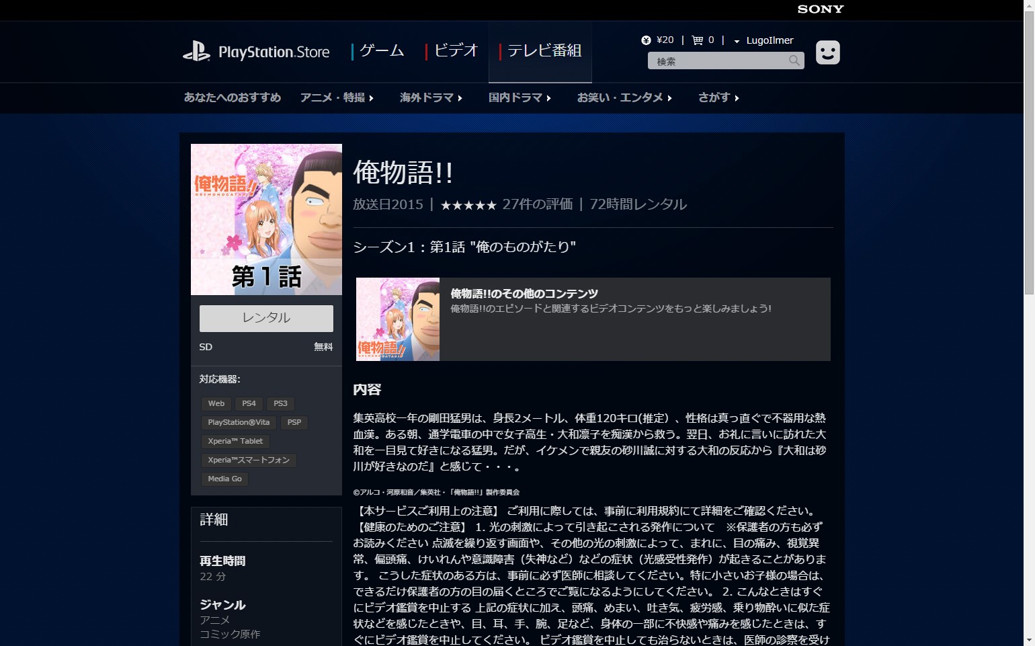This screenshot has width=1035, height=646.
Task: Go to あなたへのおすすめ
Action: pyautogui.click(x=233, y=97)
